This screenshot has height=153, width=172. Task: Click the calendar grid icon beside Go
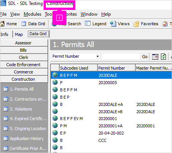[155, 57]
